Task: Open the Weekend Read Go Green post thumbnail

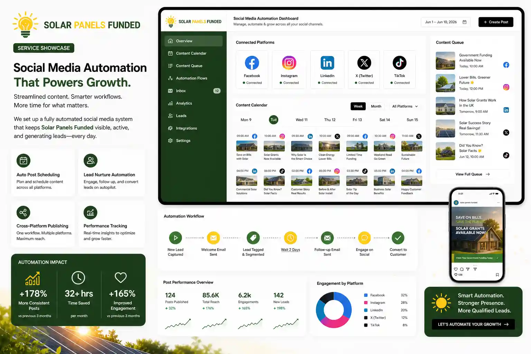Action: (x=384, y=146)
